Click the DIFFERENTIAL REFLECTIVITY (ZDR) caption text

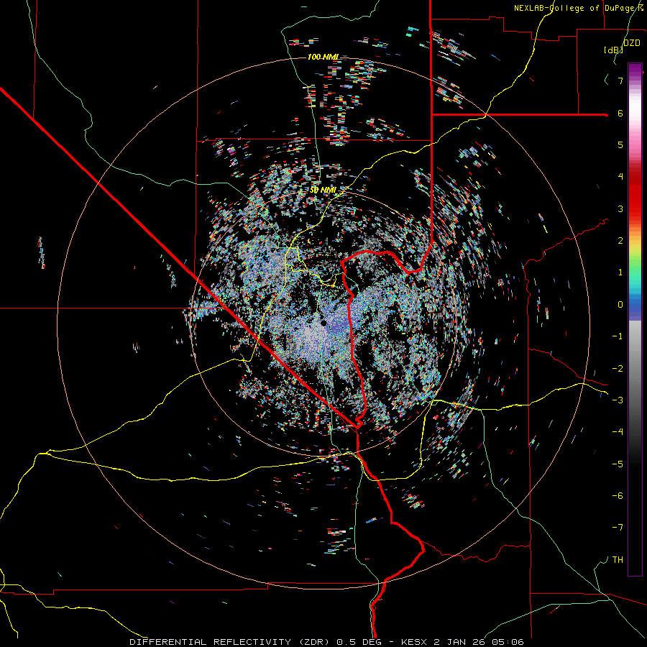231,642
